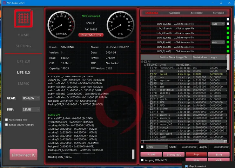235x168 pixels.
Task: Select UFS 3.X mode
Action: [23, 73]
